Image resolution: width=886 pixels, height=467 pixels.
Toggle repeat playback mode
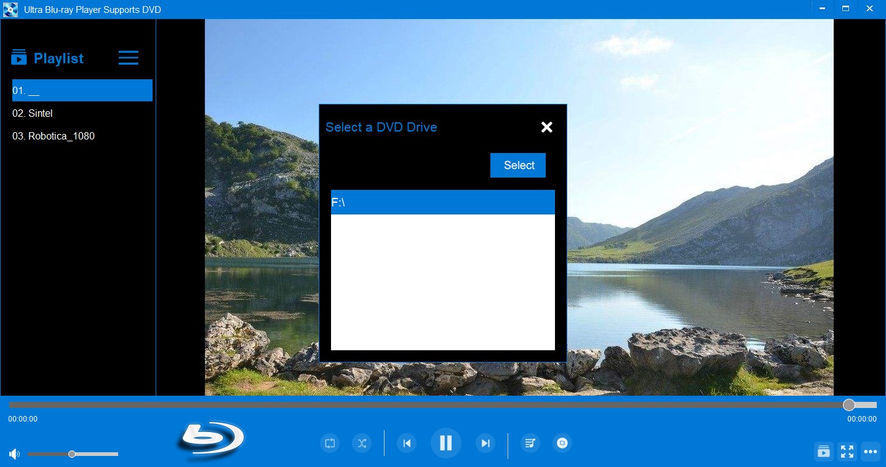click(x=330, y=443)
